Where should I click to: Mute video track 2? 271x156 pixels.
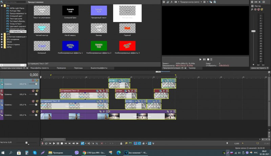(33, 91)
